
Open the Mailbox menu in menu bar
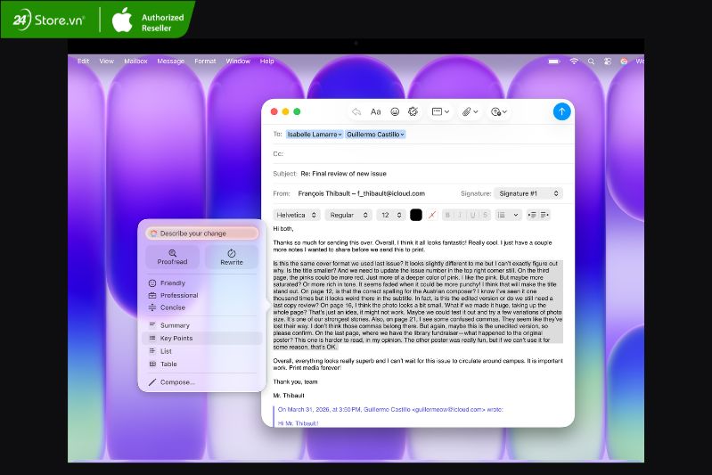(x=135, y=61)
